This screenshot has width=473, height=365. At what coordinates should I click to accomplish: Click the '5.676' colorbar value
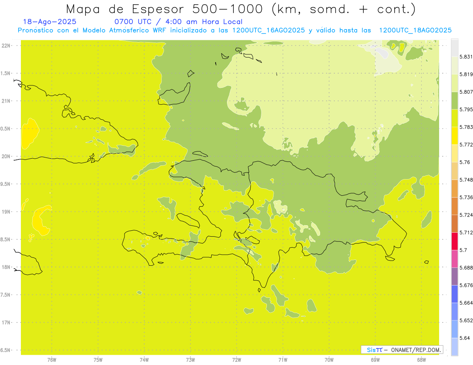pos(466,285)
